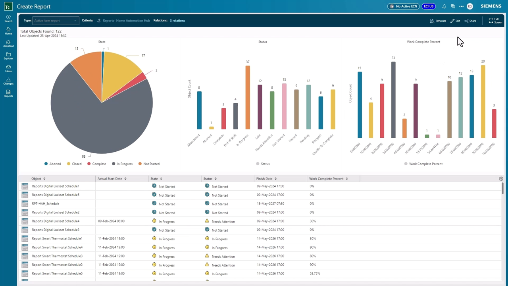Toggle Status legend under Status chart
Image resolution: width=508 pixels, height=286 pixels.
pos(263,164)
